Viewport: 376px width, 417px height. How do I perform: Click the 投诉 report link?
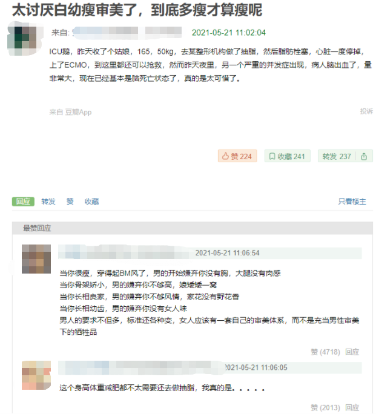tap(366, 111)
